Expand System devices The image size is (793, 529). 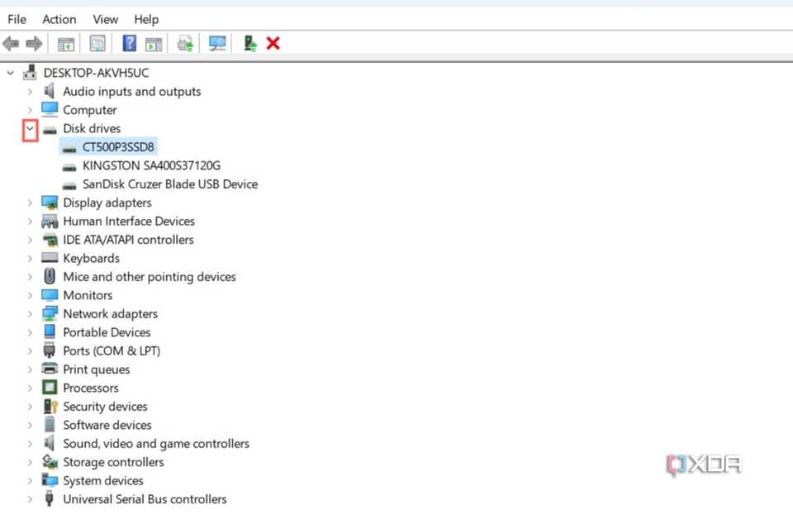coord(30,481)
